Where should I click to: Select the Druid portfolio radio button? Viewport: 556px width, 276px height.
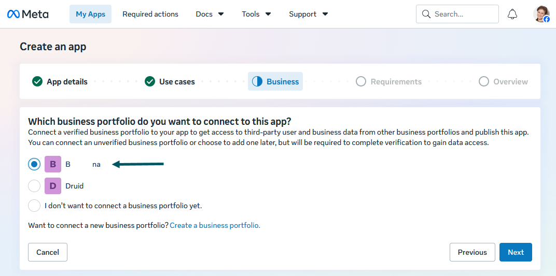34,186
